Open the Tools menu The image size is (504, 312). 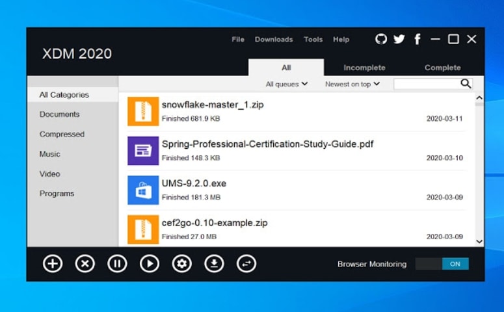pyautogui.click(x=313, y=39)
